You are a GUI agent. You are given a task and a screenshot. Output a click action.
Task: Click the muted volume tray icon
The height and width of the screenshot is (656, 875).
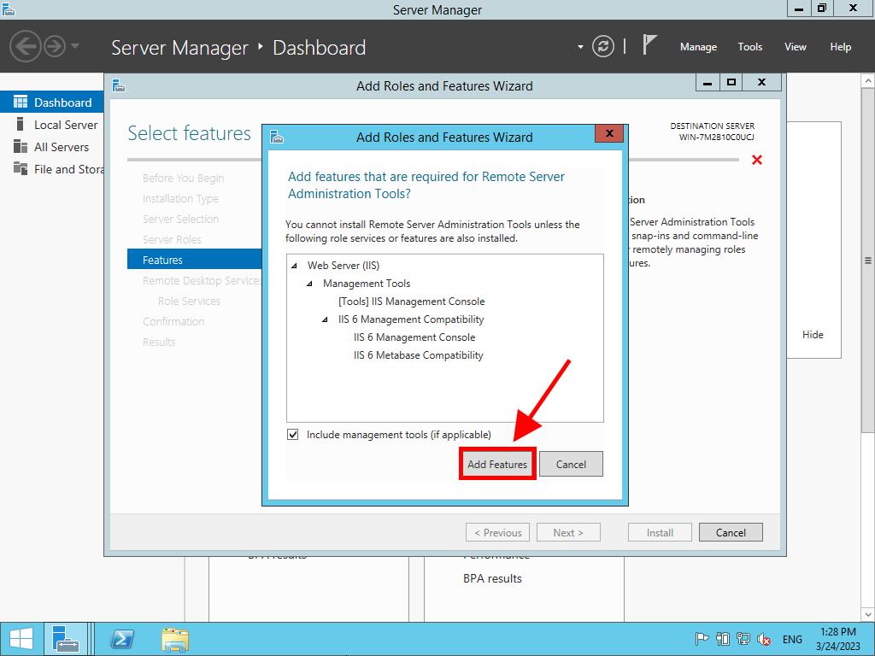click(x=763, y=639)
